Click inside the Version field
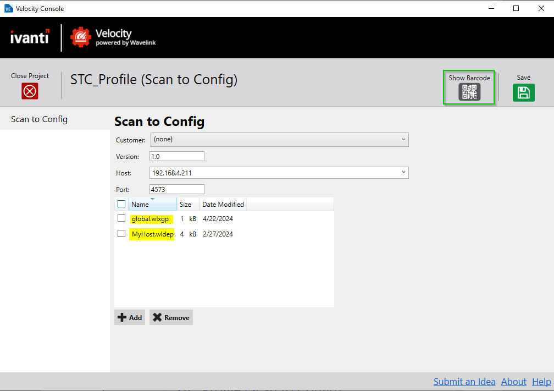554x391 pixels. (176, 156)
